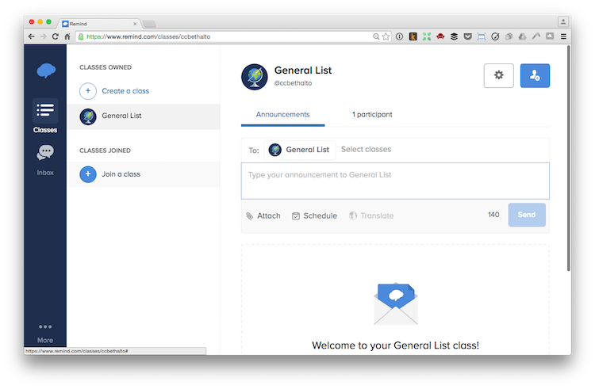Viewport: 595px width, 389px height.
Task: Click the red couch extension icon
Action: pyautogui.click(x=440, y=36)
